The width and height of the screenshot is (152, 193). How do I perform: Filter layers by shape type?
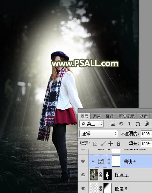138,124
